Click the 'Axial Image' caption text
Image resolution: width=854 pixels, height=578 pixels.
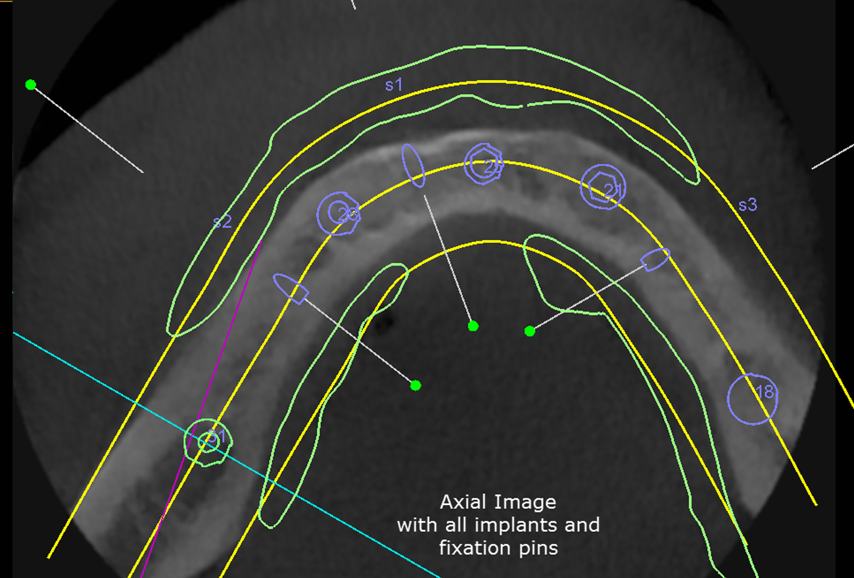498,502
